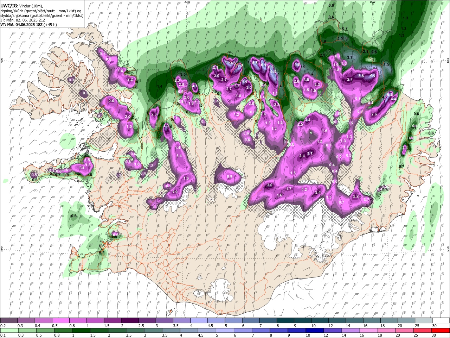The image size is (450, 338).
Task: Choose upper legend swatch between 4 and 4.5
Action: (x=199, y=321)
